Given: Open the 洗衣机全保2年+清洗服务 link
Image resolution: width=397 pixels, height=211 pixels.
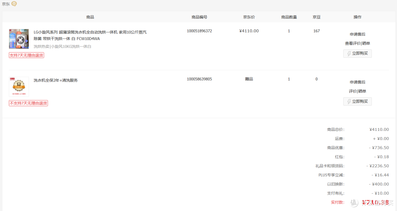Looking at the screenshot, I should pos(56,80).
